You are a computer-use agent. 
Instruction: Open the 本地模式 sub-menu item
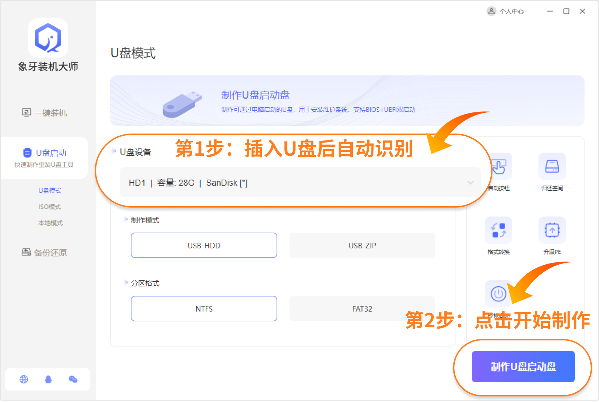[x=50, y=223]
